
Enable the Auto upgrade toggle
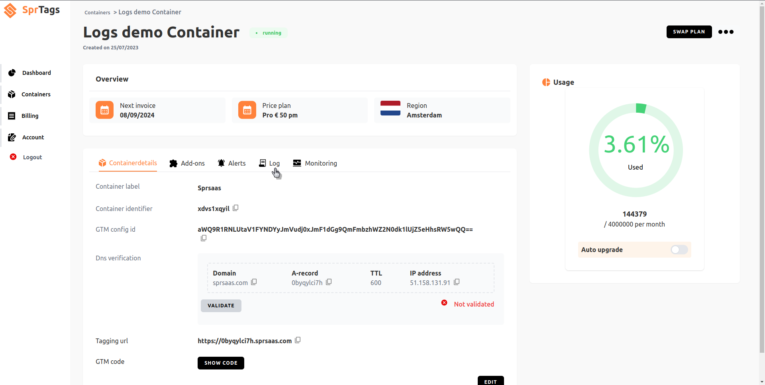coord(679,250)
